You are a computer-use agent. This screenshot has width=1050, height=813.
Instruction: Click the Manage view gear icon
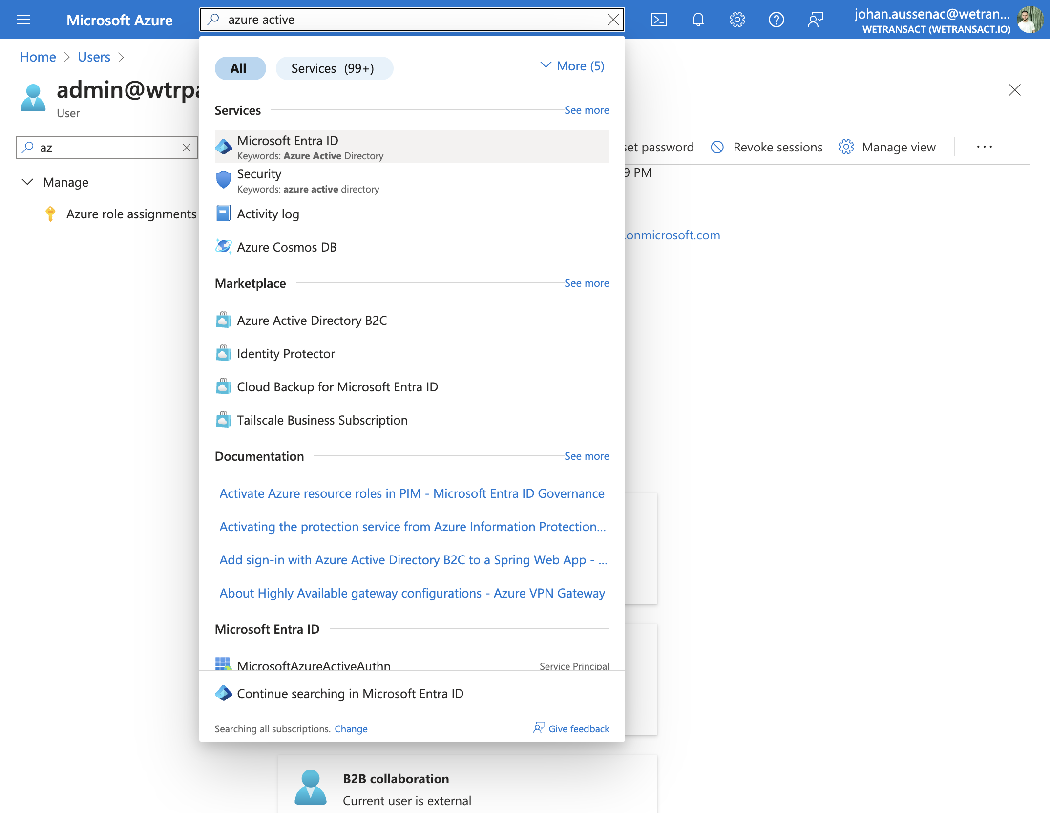click(x=846, y=147)
